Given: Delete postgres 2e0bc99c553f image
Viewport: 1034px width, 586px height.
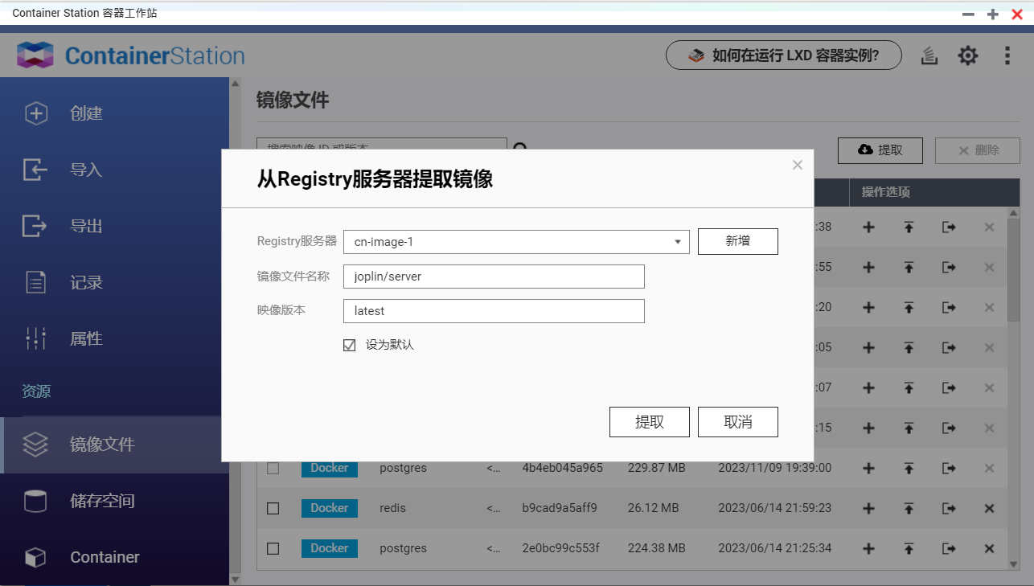Looking at the screenshot, I should point(990,548).
